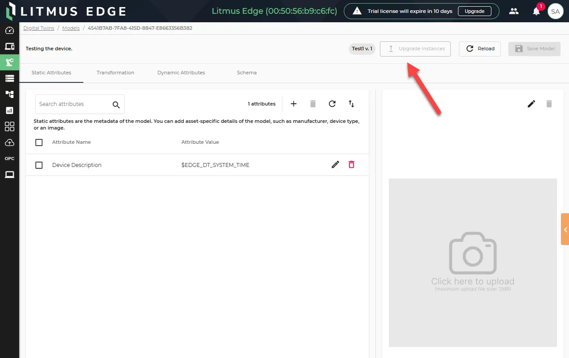
Task: Click the Save Model button
Action: point(534,49)
